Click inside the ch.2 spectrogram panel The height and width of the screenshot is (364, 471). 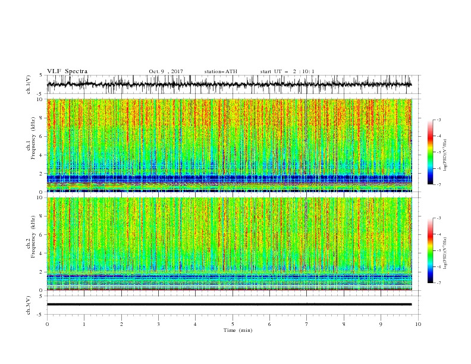pyautogui.click(x=229, y=244)
